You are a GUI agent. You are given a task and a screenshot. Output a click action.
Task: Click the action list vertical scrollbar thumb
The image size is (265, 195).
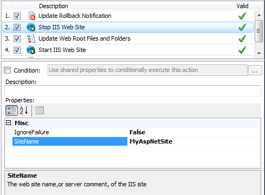259,31
